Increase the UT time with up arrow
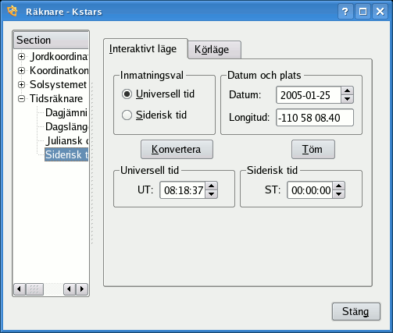 tap(212, 186)
